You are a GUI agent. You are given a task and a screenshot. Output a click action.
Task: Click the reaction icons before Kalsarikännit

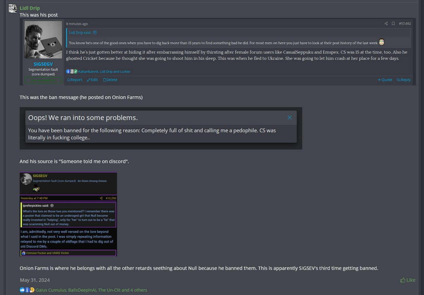[72, 72]
